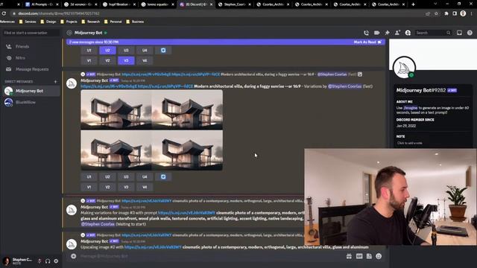The image size is (477, 268).
Task: Mute the microphone in user panel
Action: pyautogui.click(x=40, y=261)
